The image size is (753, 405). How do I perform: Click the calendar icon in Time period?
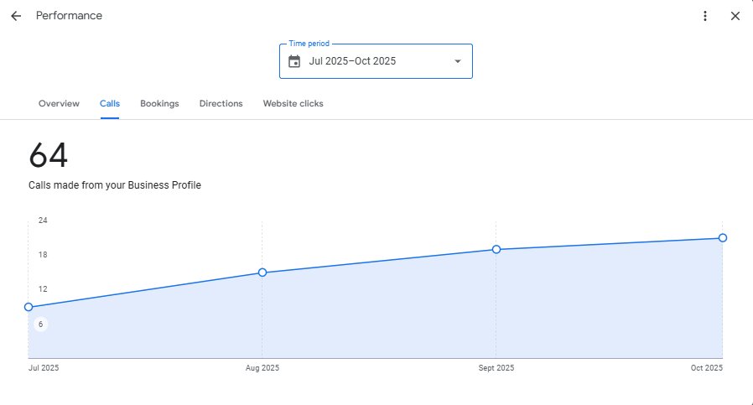294,61
